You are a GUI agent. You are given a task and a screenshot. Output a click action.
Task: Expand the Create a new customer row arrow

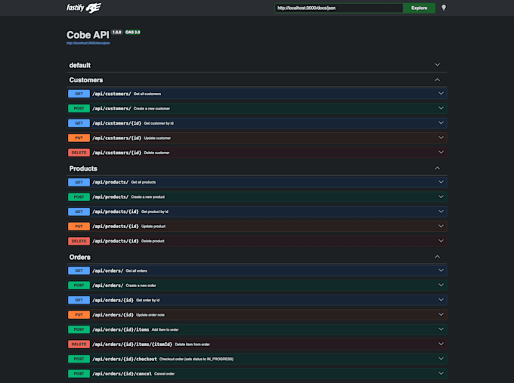[441, 108]
